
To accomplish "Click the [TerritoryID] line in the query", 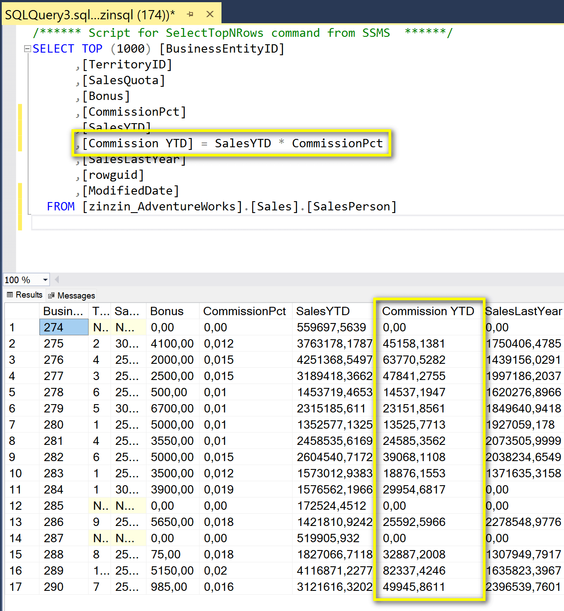I will 124,64.
